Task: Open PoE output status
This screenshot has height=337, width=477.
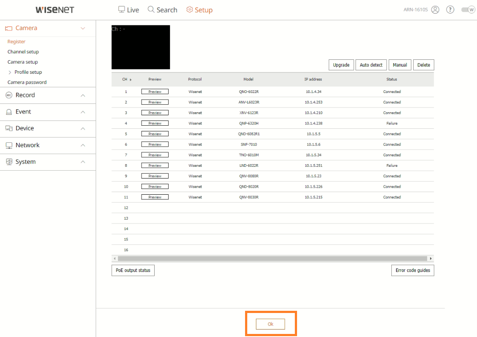Action: [x=133, y=271]
